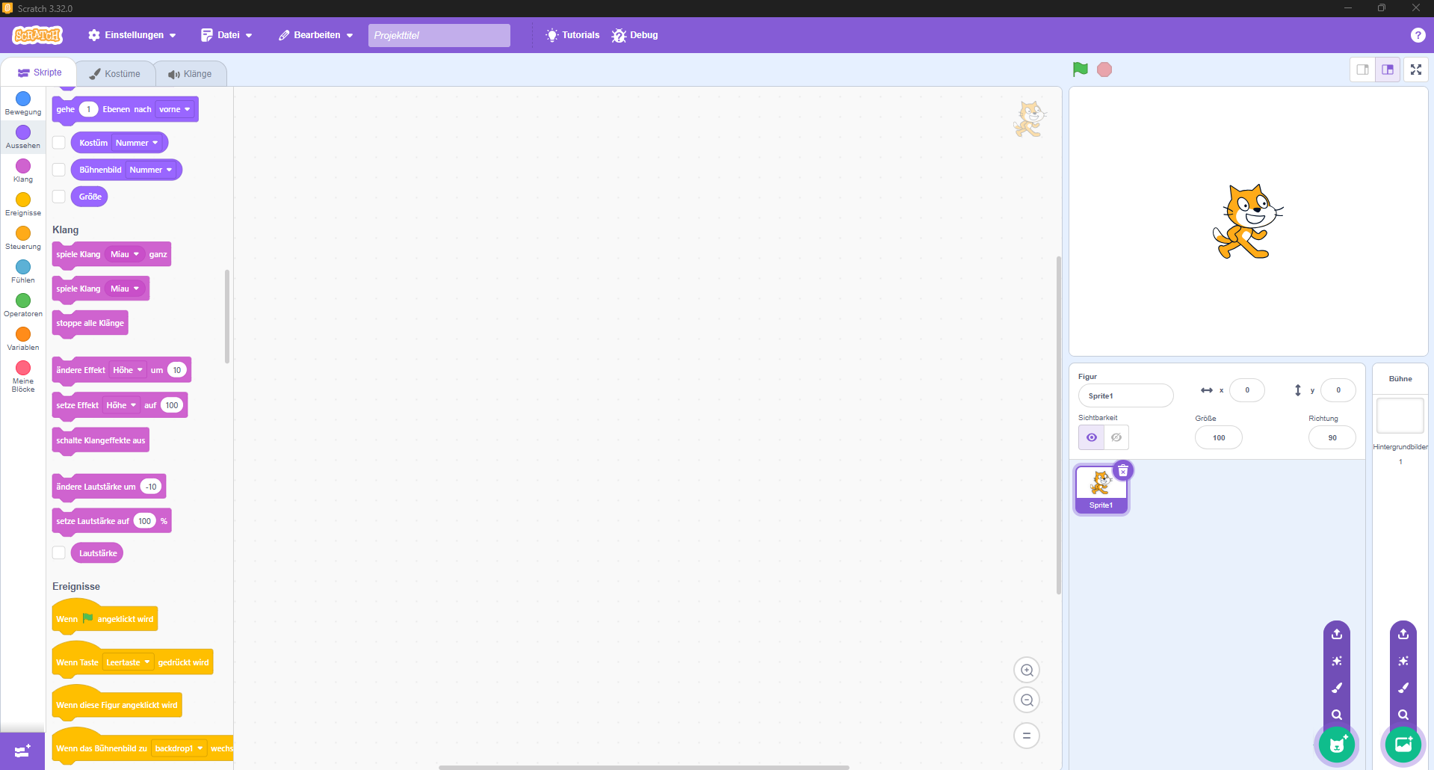Select the Steuerung block category
1434x770 pixels.
point(23,238)
